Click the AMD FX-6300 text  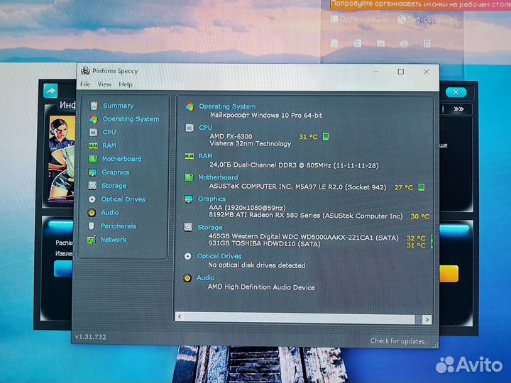click(x=231, y=136)
